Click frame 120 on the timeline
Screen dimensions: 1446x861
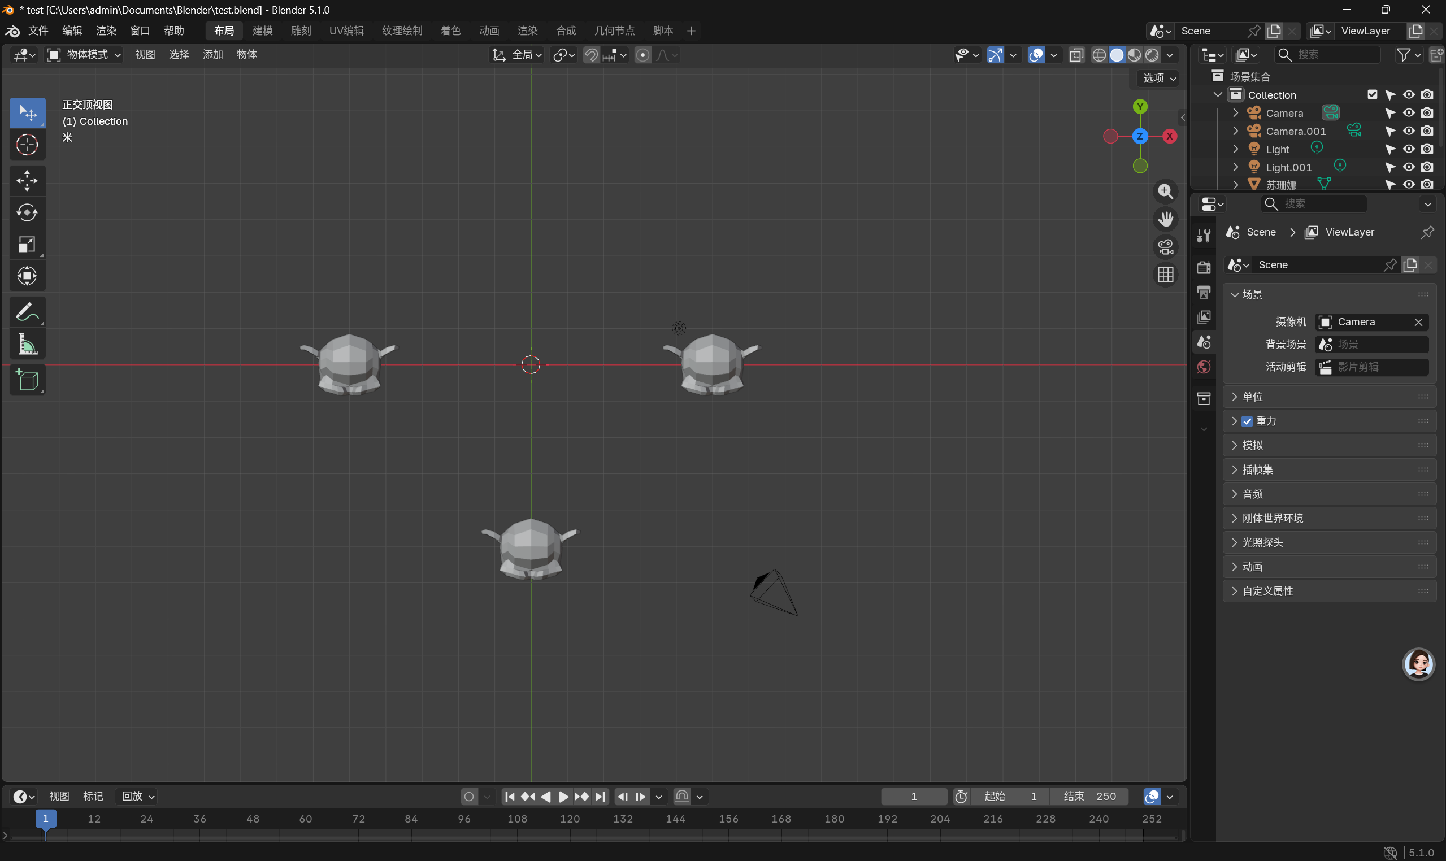[570, 819]
